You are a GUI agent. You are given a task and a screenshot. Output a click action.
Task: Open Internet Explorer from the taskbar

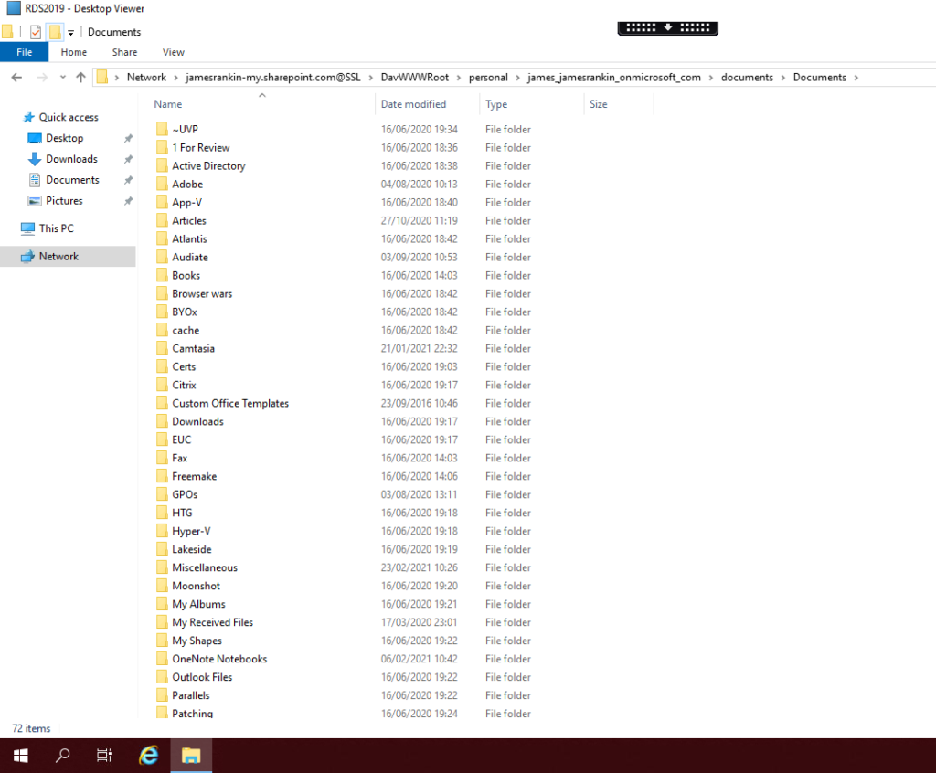click(x=148, y=756)
